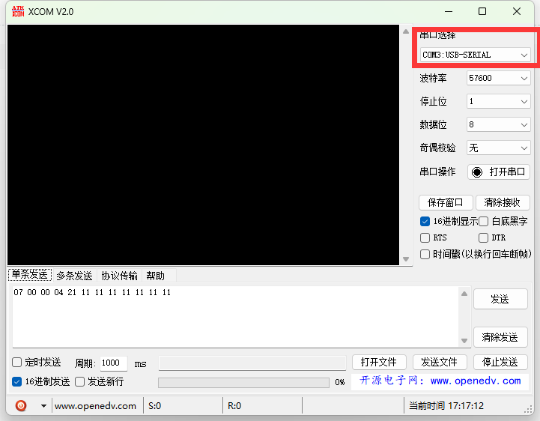Uncheck the 16进制发送 hex send checkbox

17,381
